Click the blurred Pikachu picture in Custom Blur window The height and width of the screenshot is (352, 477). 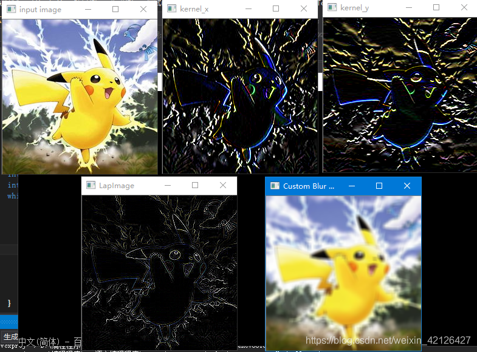[x=343, y=273]
